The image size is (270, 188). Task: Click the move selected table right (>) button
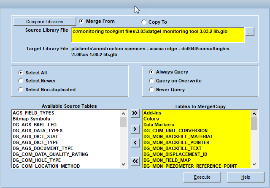[135, 129]
